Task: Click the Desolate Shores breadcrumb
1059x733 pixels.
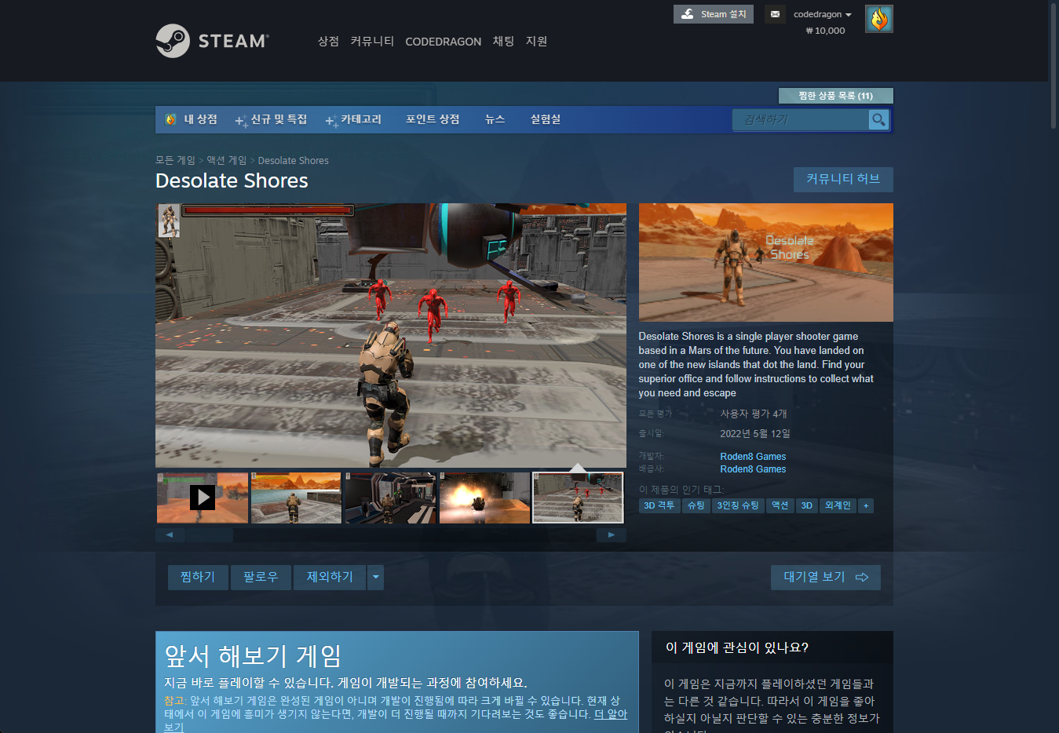Action: coord(294,160)
